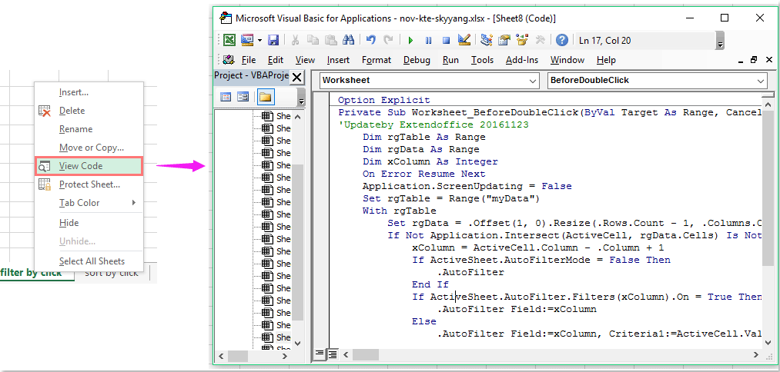This screenshot has height=372, width=780.
Task: Click View Object button in Project pane
Action: pos(243,97)
